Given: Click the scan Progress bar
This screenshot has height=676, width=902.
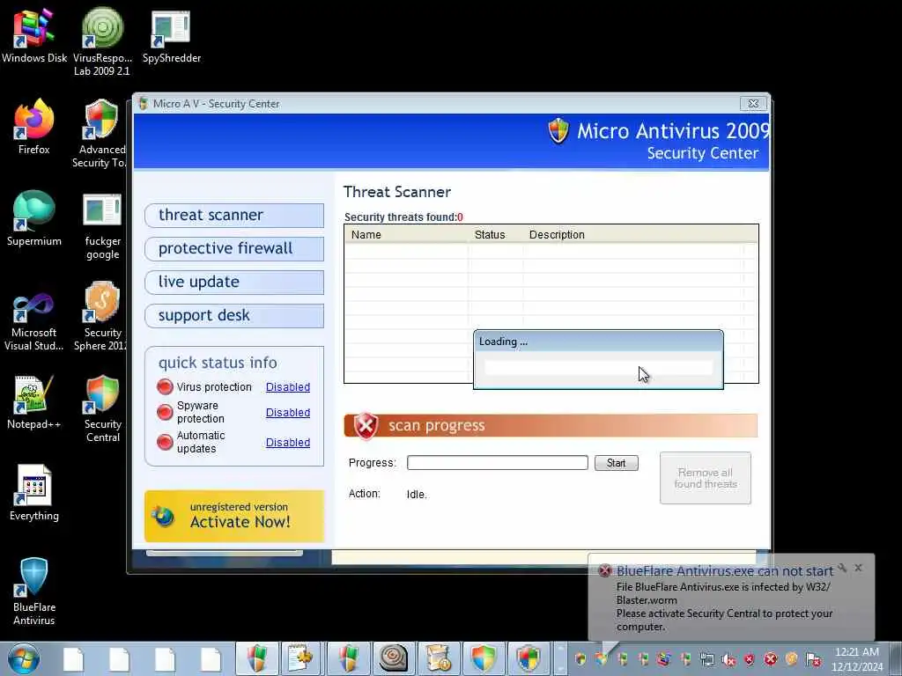Looking at the screenshot, I should click(x=497, y=463).
